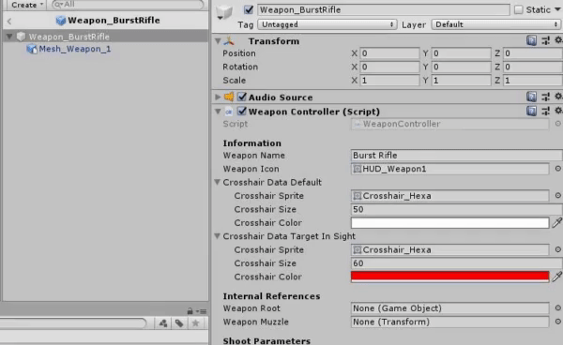Click the back arrow in prefab header
Screen dimensions: 563x345
point(9,22)
